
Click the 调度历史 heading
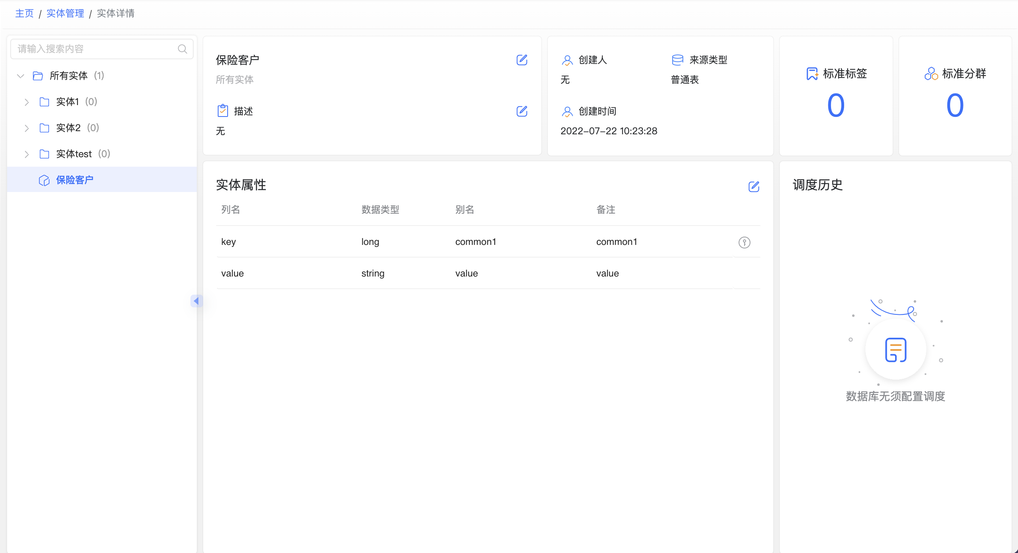tap(818, 185)
